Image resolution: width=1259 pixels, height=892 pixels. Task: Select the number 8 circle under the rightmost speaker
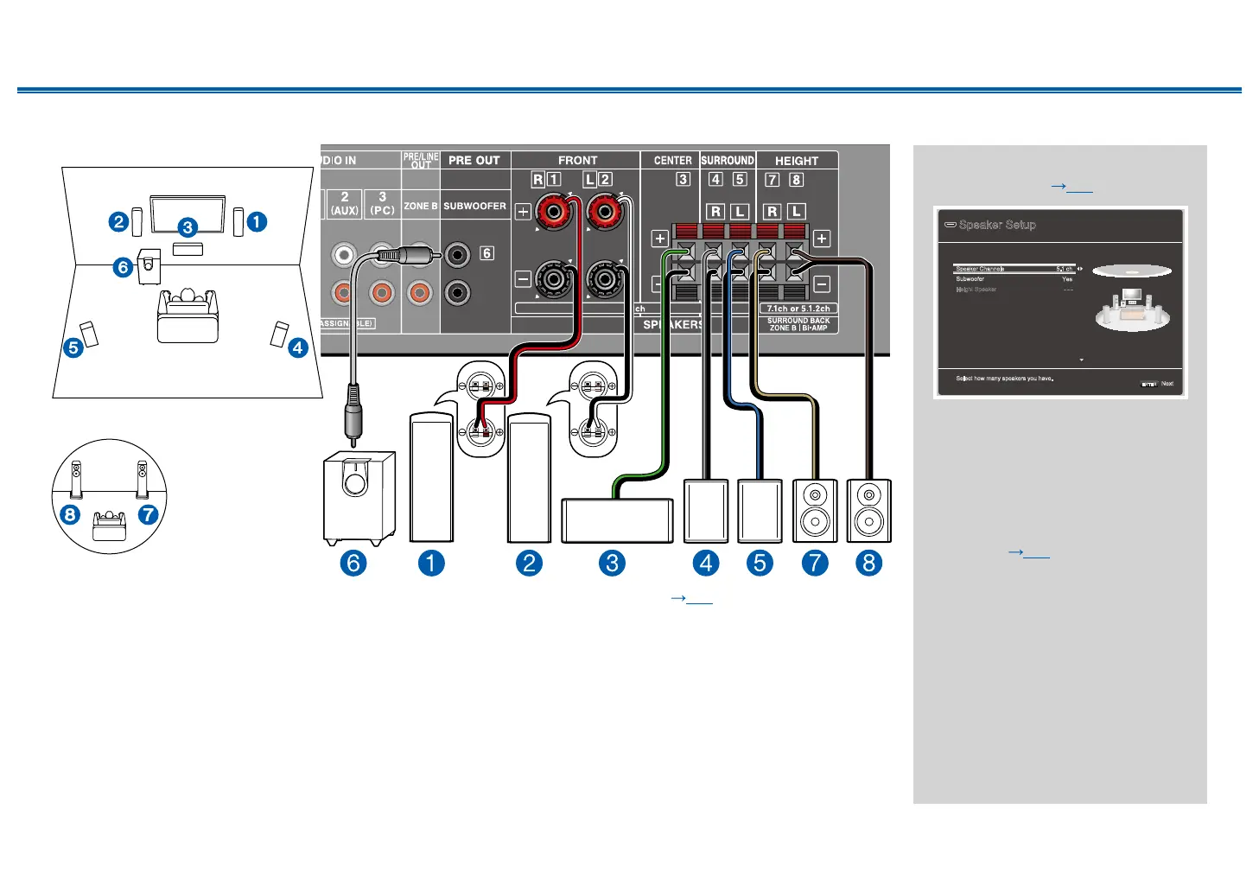868,564
